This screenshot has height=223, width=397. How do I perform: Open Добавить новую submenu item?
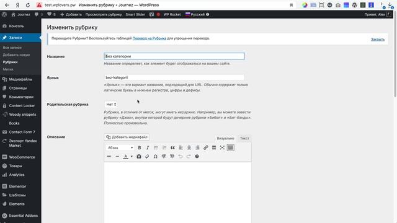(17, 55)
